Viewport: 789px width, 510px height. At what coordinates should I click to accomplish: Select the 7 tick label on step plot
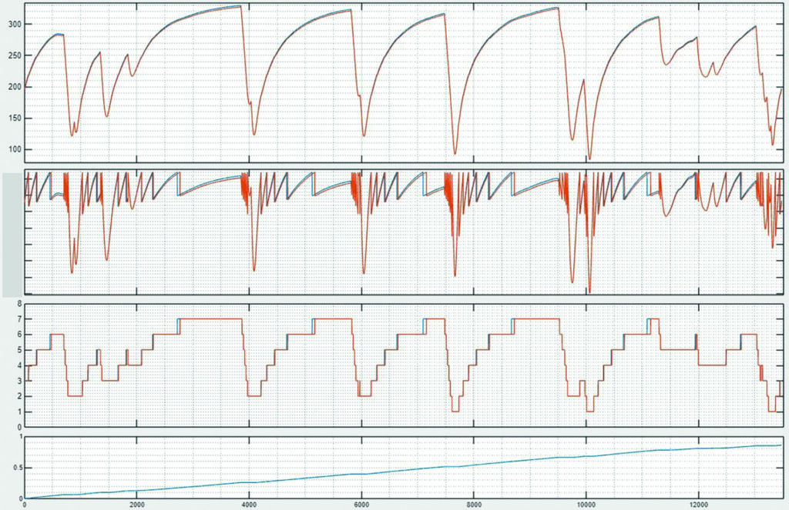[x=17, y=318]
